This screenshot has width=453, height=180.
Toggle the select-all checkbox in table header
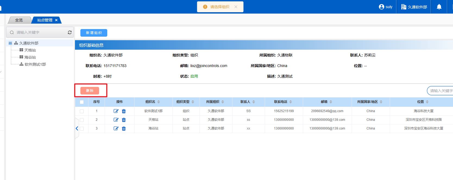tap(82, 102)
